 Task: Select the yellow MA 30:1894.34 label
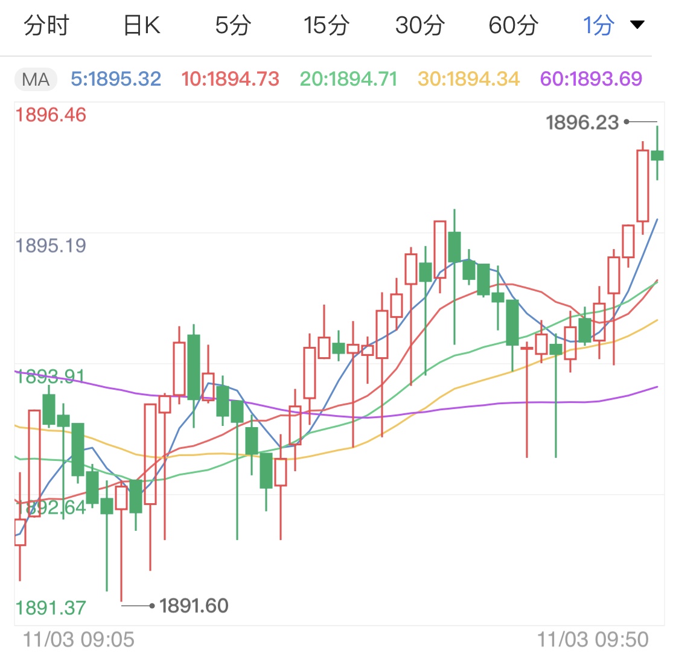tap(468, 79)
